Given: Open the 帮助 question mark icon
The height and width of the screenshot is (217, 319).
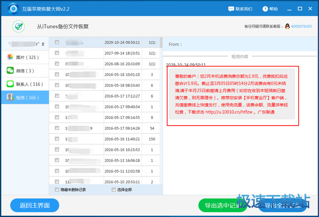Looking at the screenshot, I should [x=265, y=9].
